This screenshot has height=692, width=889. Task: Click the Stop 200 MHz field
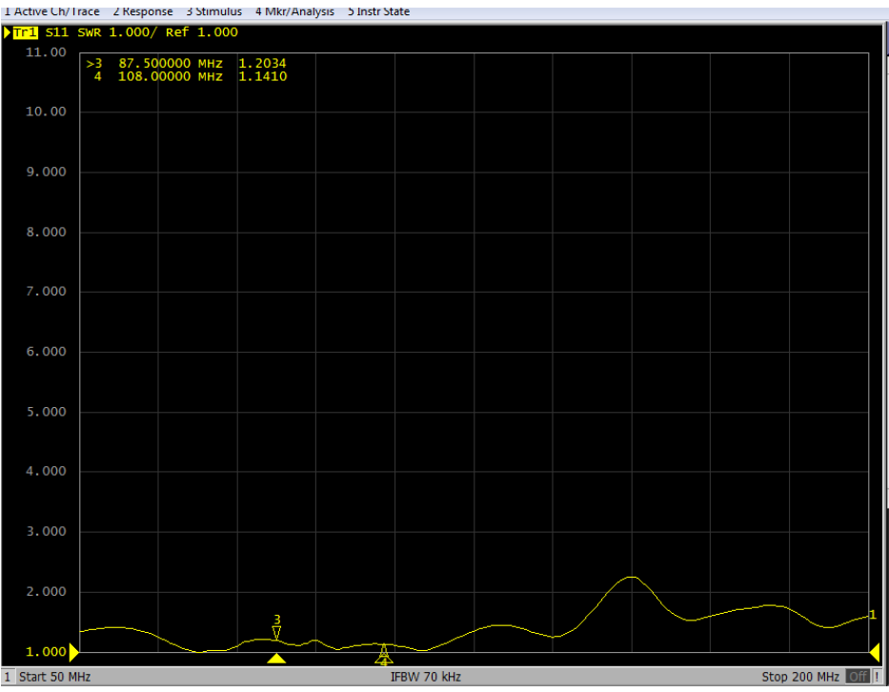[799, 677]
